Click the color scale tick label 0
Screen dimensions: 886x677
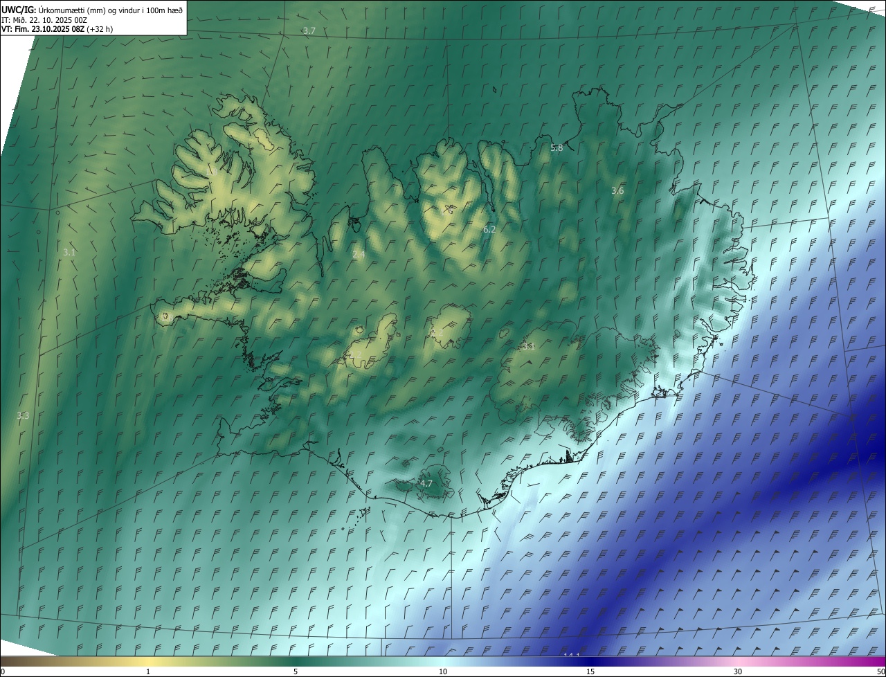(3, 672)
